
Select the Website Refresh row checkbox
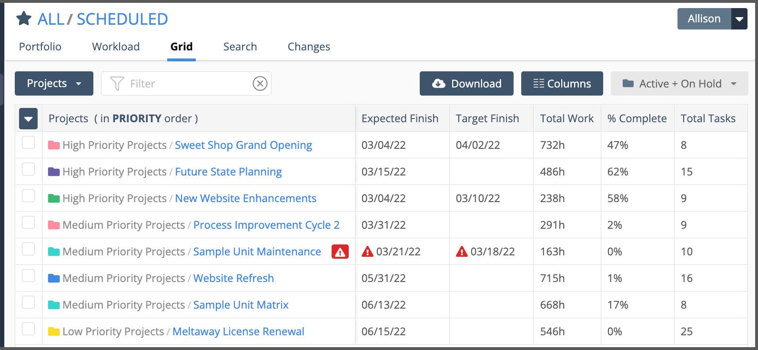[x=29, y=276]
